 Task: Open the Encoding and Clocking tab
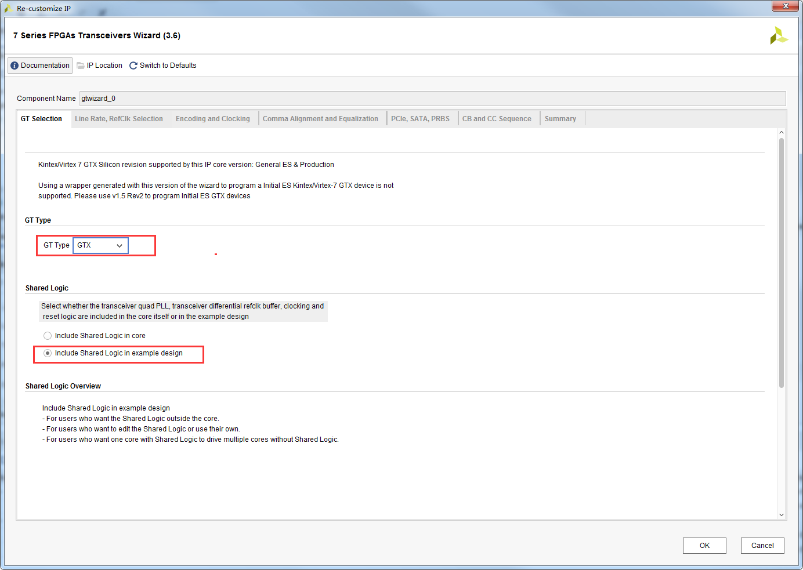click(x=213, y=119)
